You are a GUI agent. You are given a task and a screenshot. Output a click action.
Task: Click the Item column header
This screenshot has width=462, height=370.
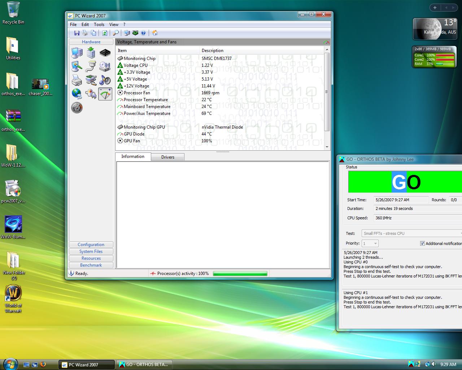coord(157,51)
